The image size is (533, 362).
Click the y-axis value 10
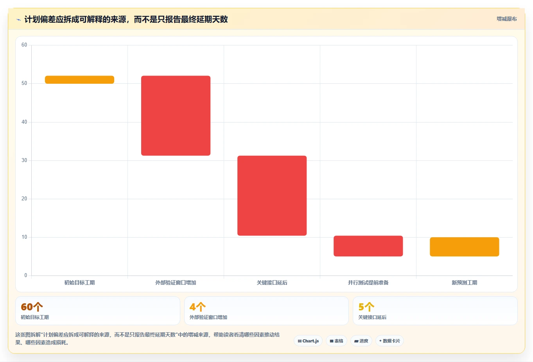point(24,237)
